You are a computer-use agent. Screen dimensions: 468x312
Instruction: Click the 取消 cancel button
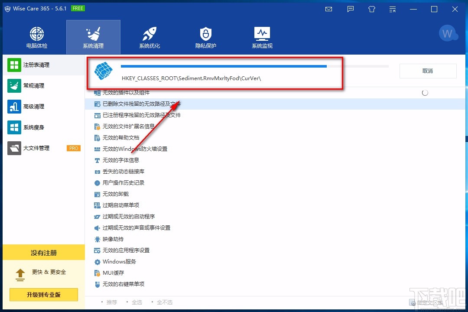(428, 71)
